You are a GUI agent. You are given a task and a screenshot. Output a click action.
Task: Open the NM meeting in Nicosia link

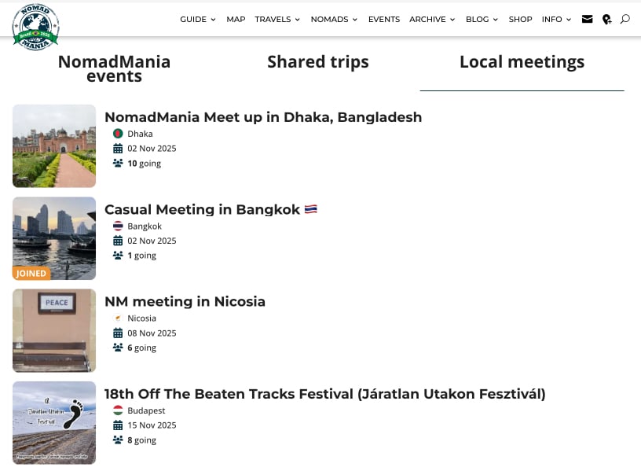[x=185, y=302]
